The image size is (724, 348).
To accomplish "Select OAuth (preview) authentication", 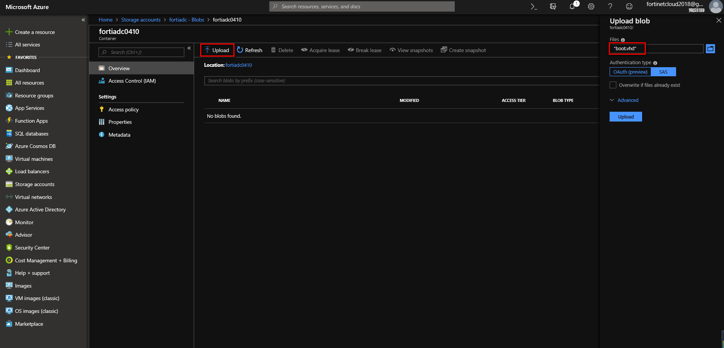I will click(x=630, y=72).
